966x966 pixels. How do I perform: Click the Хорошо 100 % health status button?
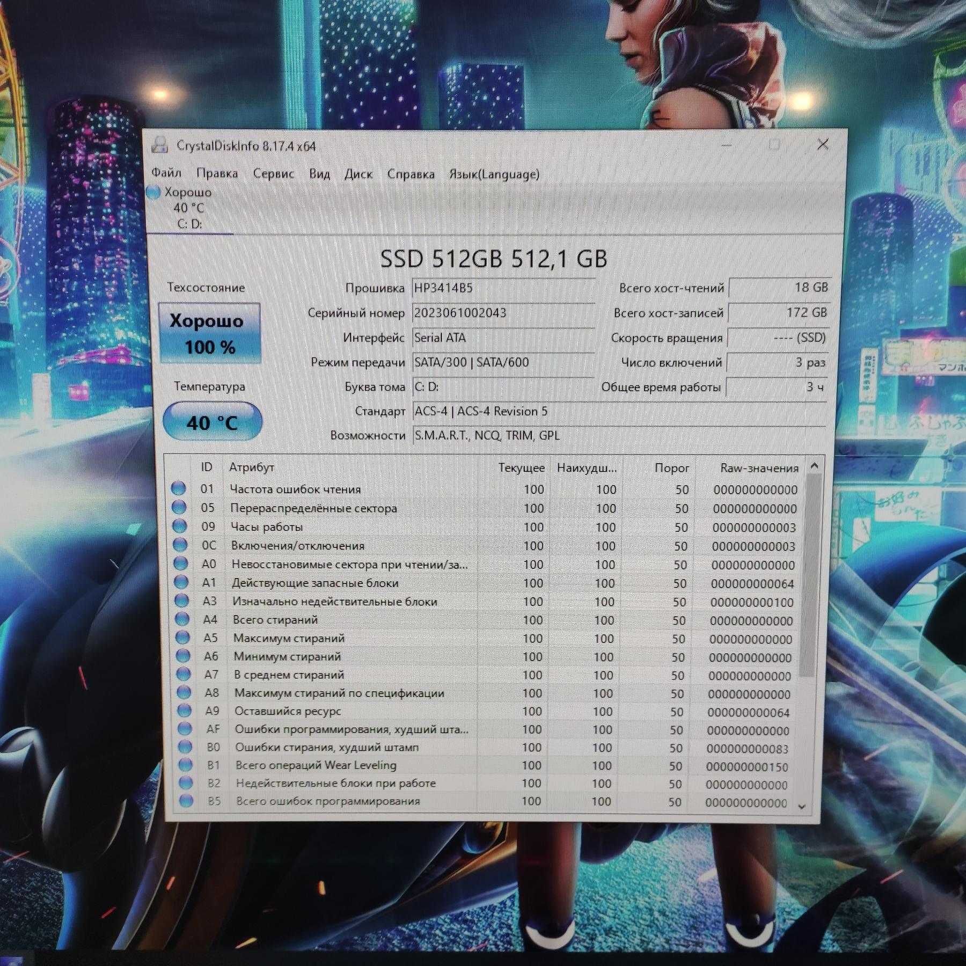(x=210, y=333)
